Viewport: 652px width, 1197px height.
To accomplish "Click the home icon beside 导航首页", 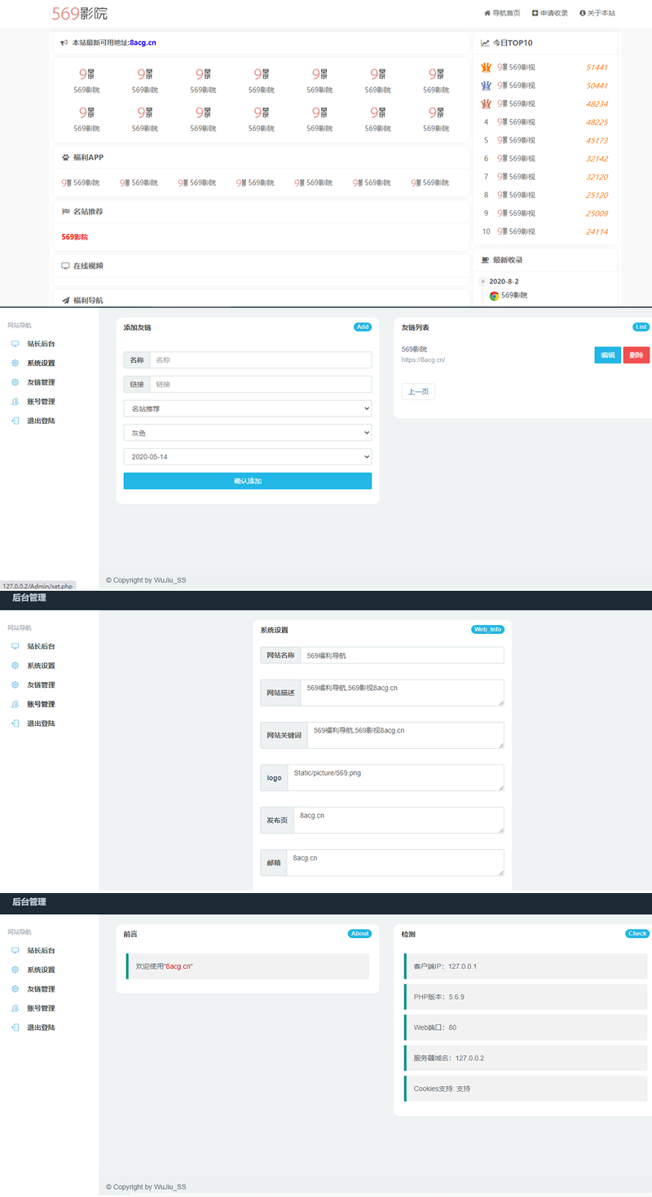I will [x=487, y=14].
